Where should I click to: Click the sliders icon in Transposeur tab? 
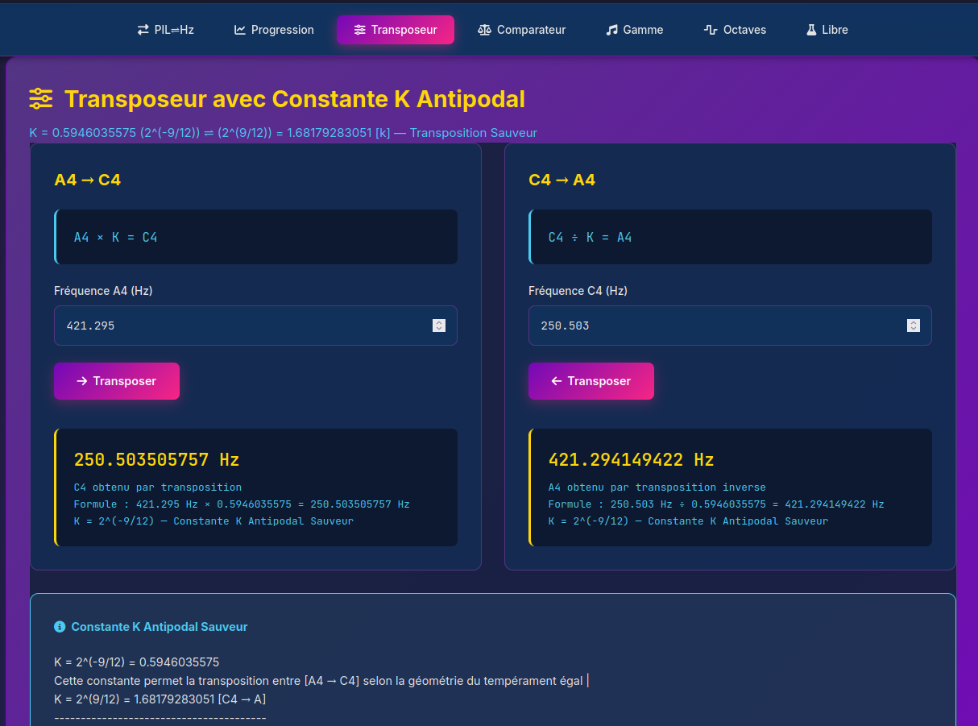tap(359, 30)
